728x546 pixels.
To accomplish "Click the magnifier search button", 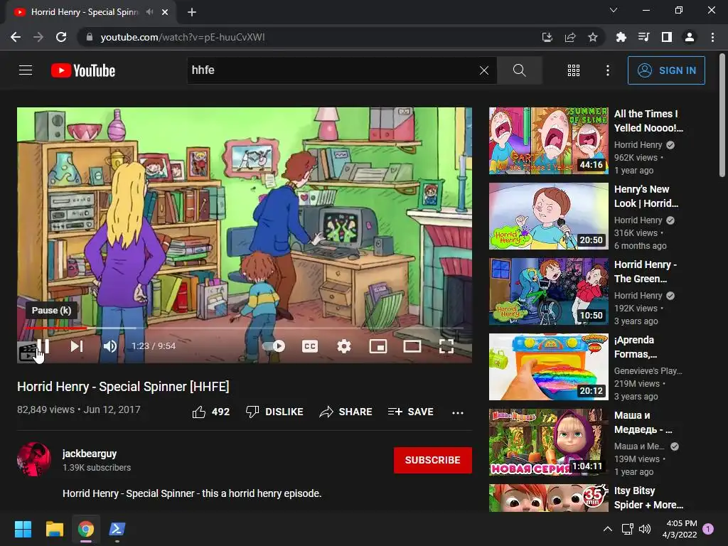I will (x=520, y=70).
